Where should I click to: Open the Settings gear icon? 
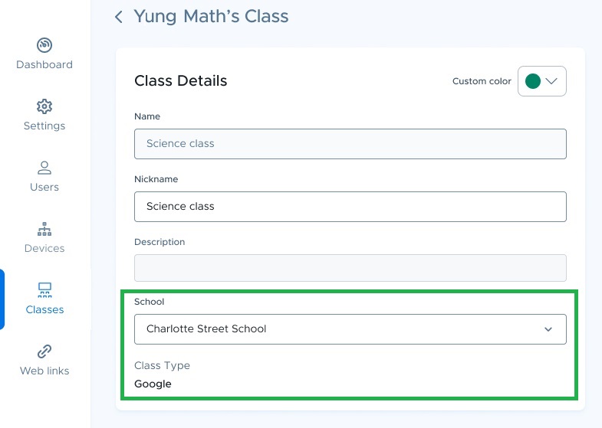point(44,106)
